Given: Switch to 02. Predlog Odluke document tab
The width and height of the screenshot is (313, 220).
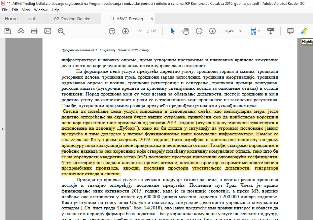Looking at the screenshot, I should 73,19.
